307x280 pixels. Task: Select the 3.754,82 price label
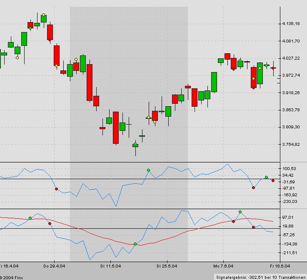tap(291, 144)
